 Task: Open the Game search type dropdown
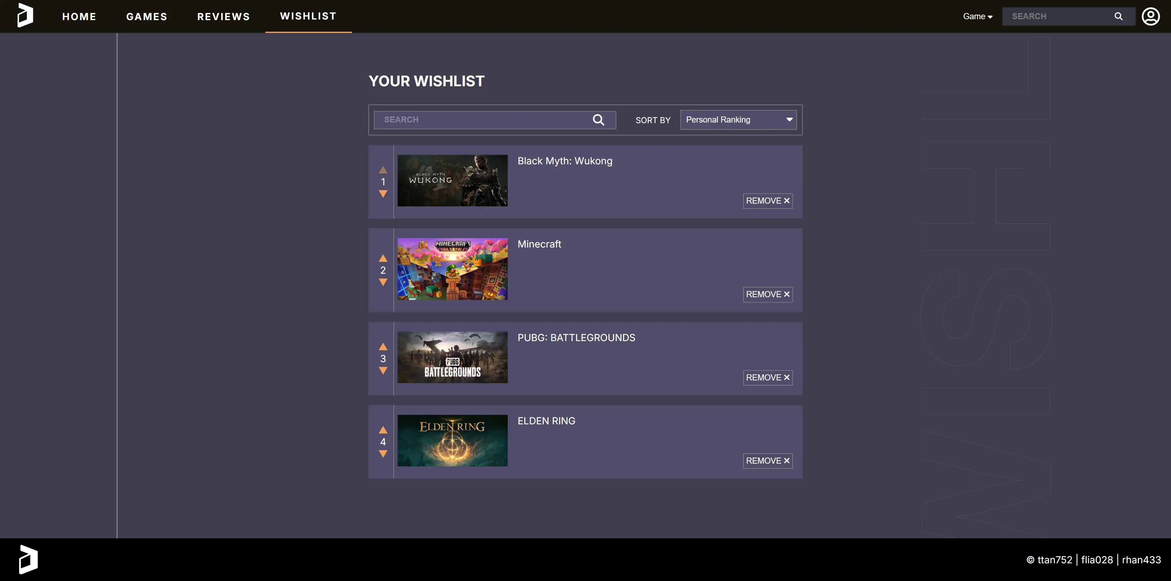[x=977, y=16]
